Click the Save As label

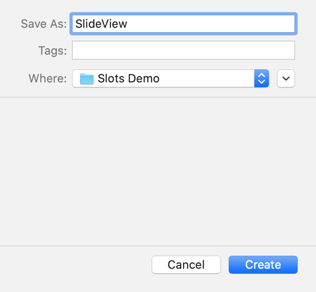coord(43,24)
